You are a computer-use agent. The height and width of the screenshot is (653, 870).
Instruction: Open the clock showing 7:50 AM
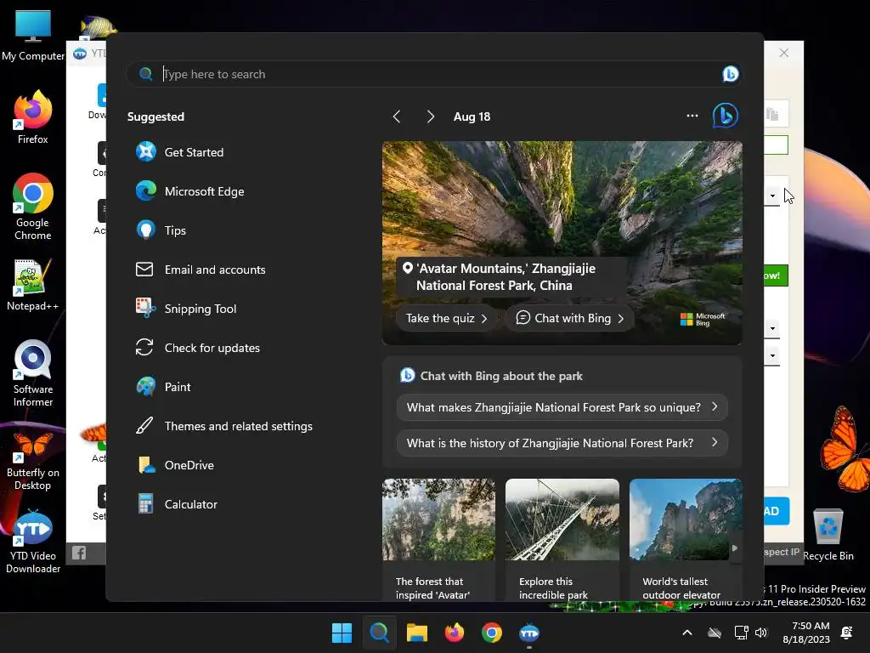click(806, 633)
